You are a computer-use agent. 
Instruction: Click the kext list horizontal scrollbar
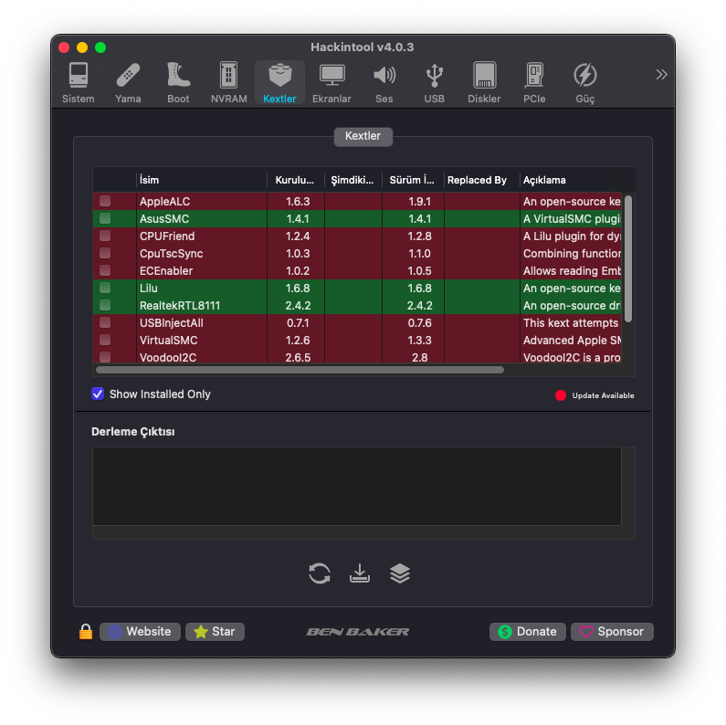(x=300, y=370)
